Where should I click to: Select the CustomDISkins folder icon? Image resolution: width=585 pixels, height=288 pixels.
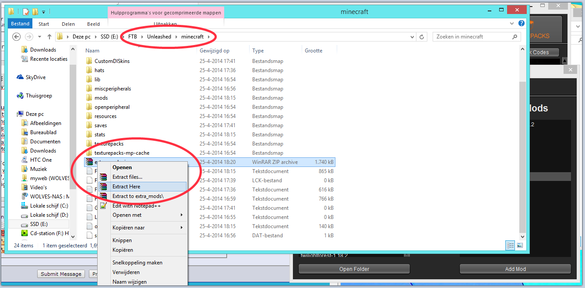tap(89, 61)
